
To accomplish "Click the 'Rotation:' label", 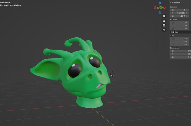I will click(174, 19).
